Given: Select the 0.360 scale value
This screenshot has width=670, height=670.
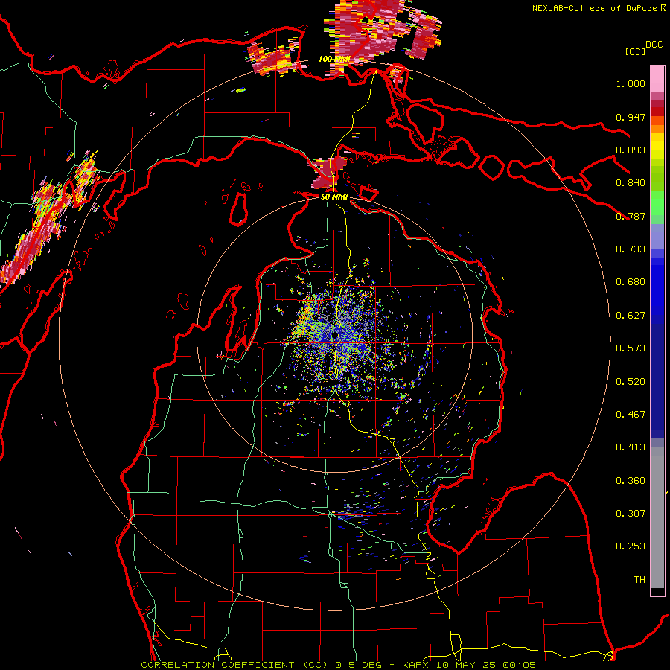Looking at the screenshot, I should [x=631, y=481].
